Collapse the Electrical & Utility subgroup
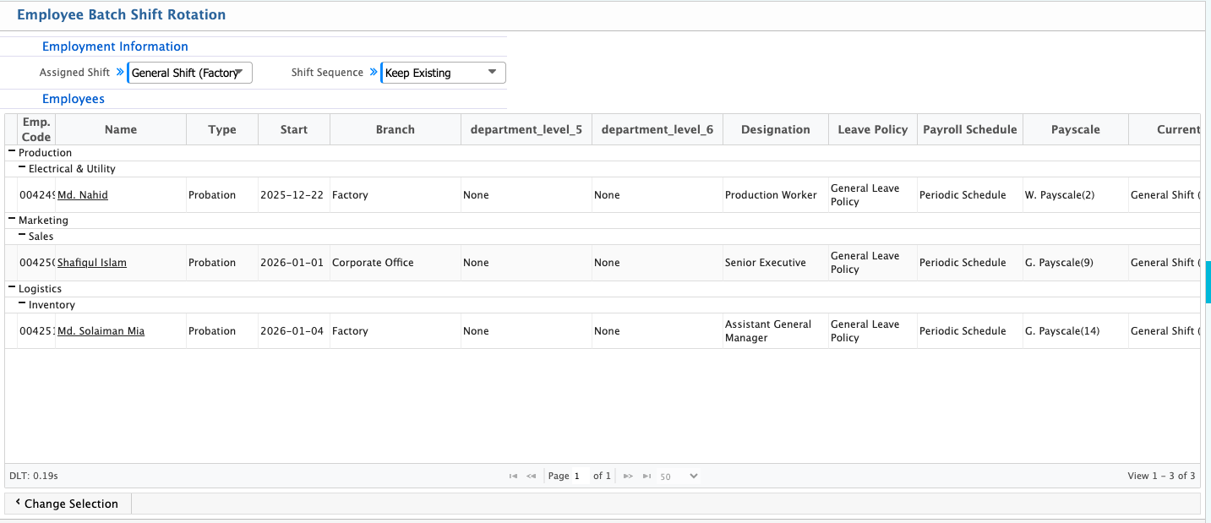This screenshot has height=523, width=1211. click(22, 168)
